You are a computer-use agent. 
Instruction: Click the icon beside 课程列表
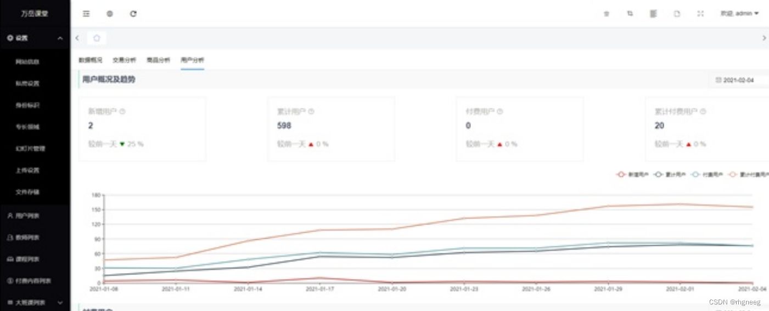(10, 259)
